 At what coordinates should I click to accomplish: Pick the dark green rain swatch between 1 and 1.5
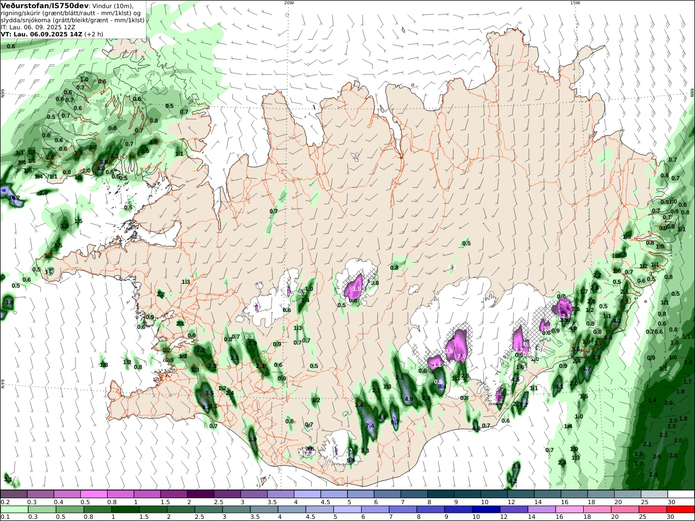[x=127, y=510]
